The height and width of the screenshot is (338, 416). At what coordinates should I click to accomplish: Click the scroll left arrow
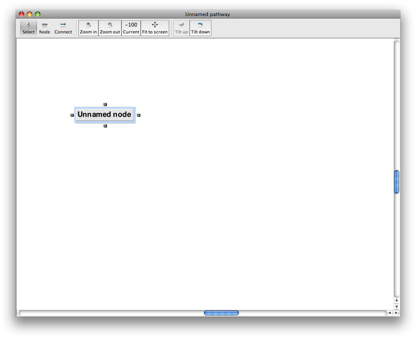tap(389, 313)
